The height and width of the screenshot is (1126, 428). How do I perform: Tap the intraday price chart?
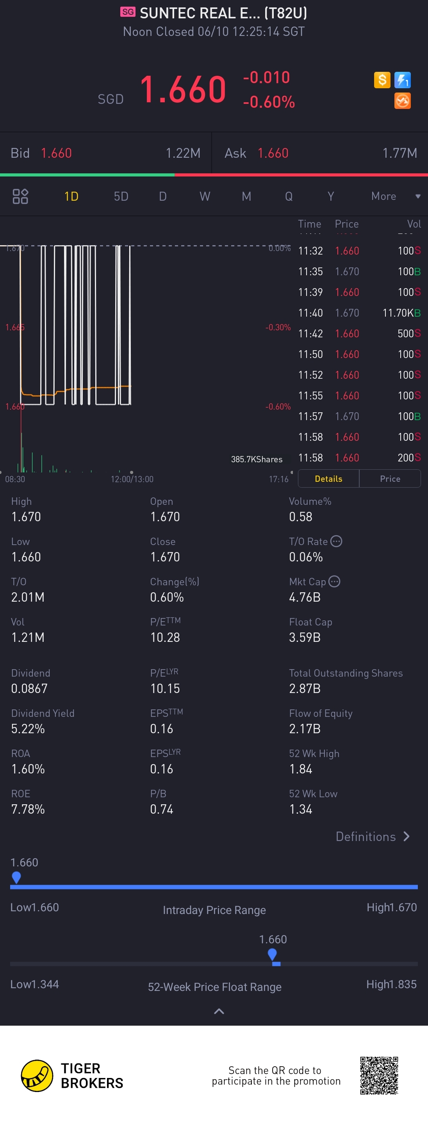(145, 326)
